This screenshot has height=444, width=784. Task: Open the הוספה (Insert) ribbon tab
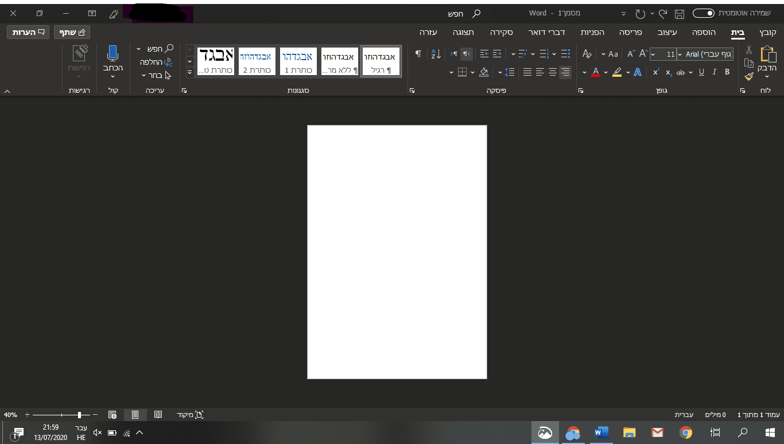click(705, 32)
